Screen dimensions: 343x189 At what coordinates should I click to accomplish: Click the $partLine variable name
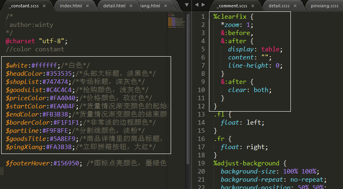pos(22,131)
